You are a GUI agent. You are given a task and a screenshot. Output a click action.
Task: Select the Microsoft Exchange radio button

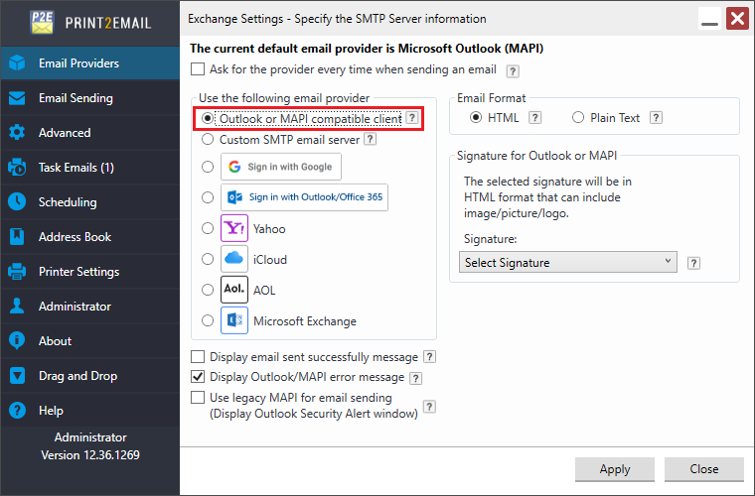pyautogui.click(x=208, y=320)
